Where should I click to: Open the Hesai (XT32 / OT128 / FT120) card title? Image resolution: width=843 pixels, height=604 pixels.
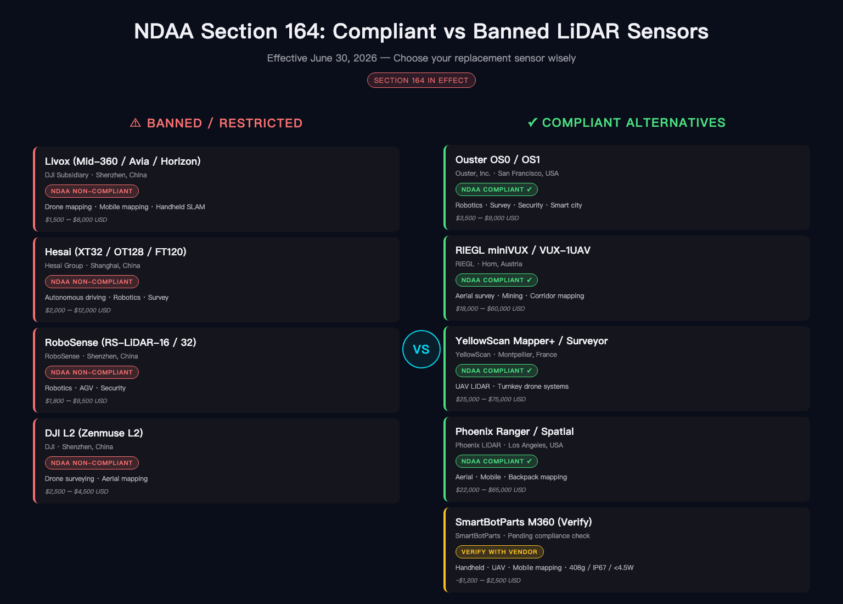pyautogui.click(x=116, y=251)
